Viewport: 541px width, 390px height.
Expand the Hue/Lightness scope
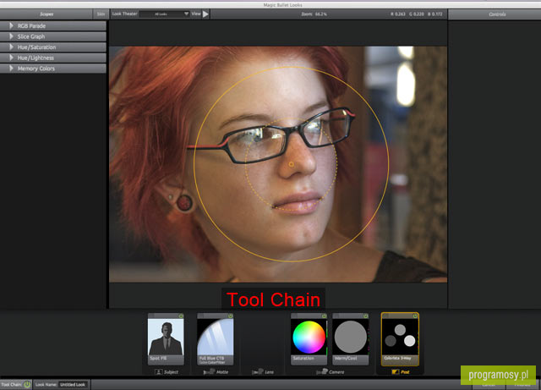pyautogui.click(x=11, y=58)
